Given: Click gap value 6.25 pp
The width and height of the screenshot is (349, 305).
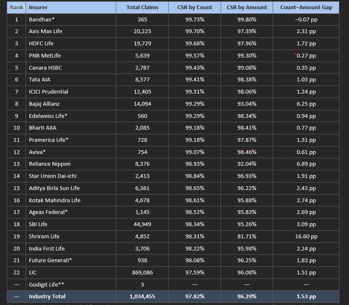Looking at the screenshot, I should (306, 104).
